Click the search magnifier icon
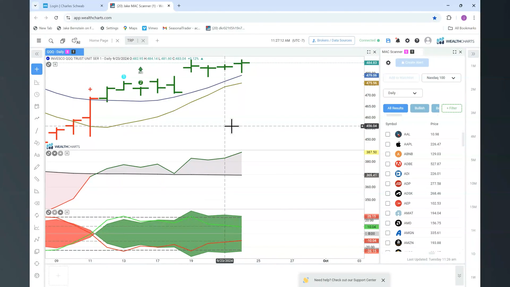Viewport: 510px width, 287px height. (x=51, y=41)
